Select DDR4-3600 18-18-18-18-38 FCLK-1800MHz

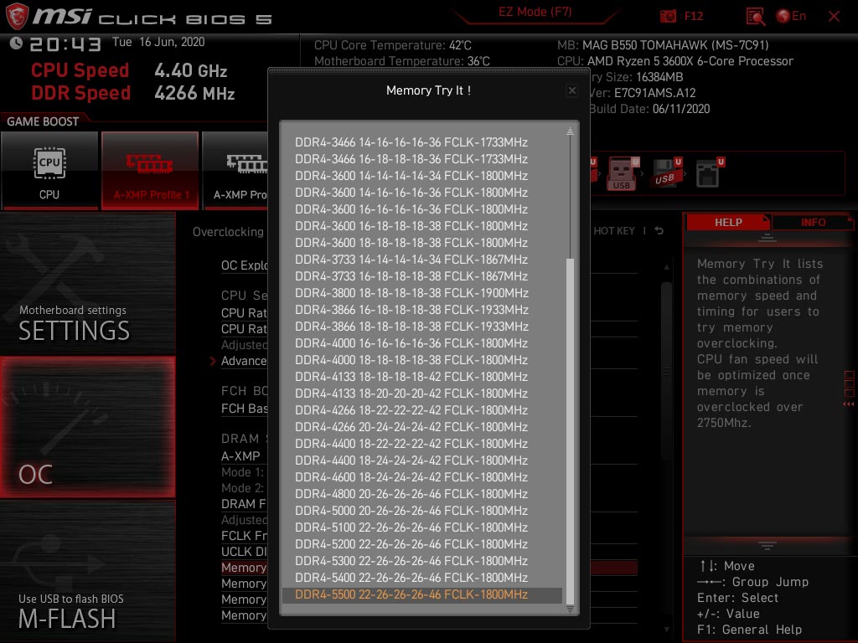pos(411,243)
